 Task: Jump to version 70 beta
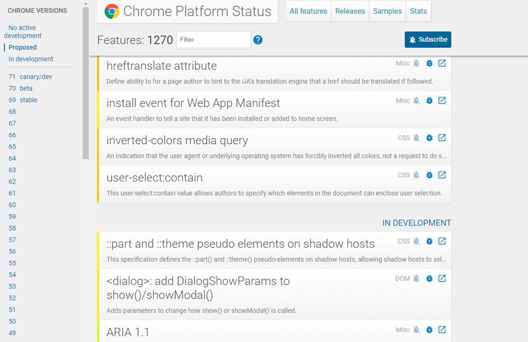[x=21, y=88]
